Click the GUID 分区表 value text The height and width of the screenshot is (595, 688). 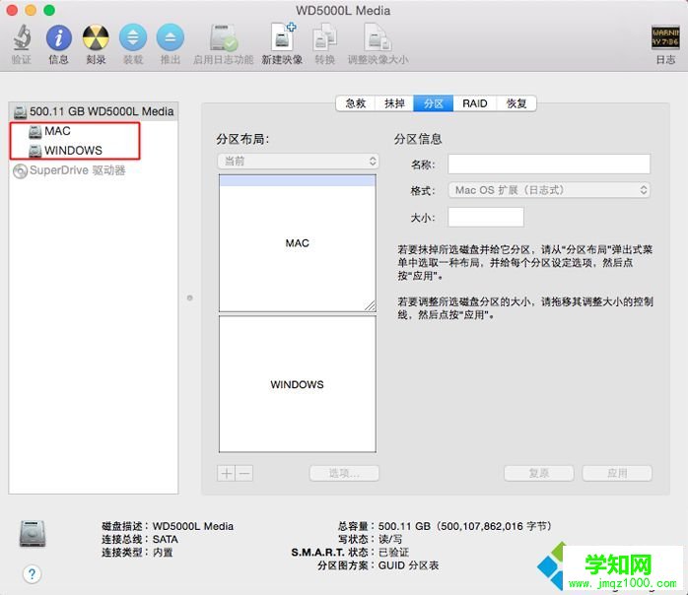click(408, 565)
